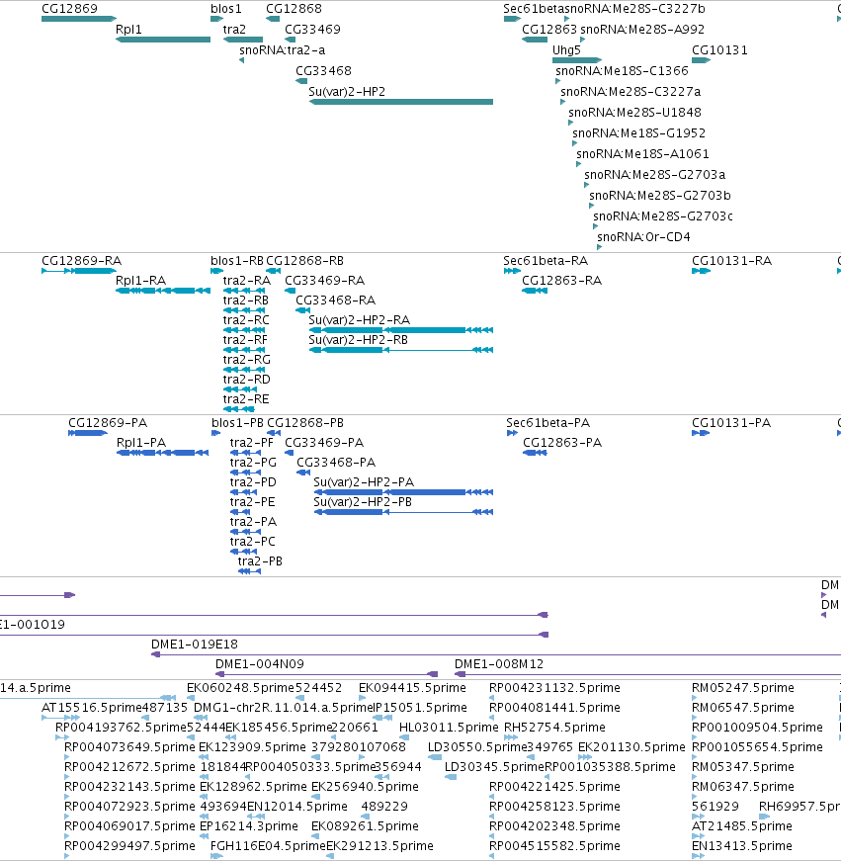Click the CG12863-RA transcript label

[x=562, y=281]
